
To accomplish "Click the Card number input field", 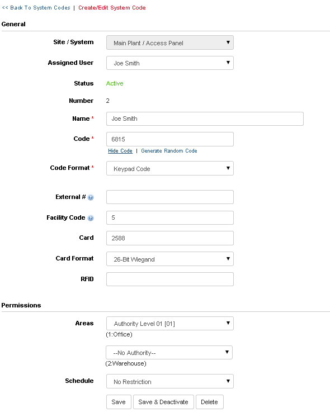I will pyautogui.click(x=170, y=238).
